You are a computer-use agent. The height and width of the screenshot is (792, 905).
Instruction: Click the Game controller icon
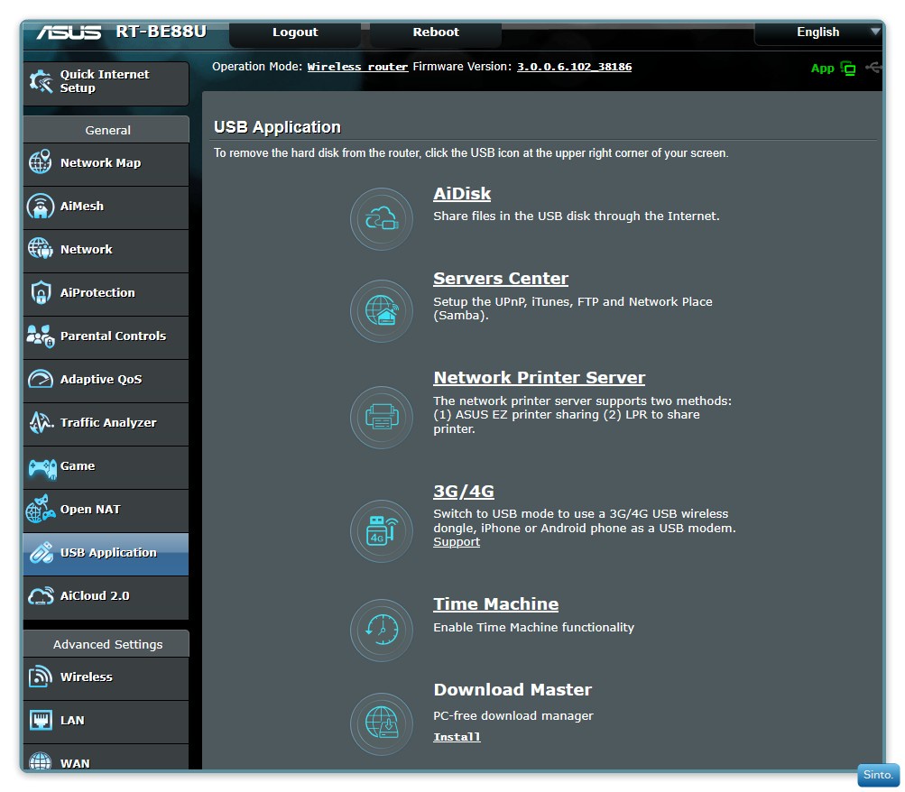(x=42, y=468)
